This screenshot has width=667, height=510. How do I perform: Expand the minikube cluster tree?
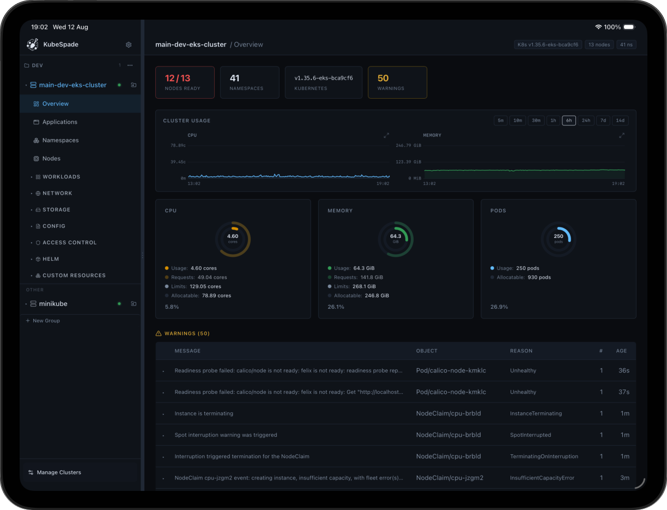point(26,304)
